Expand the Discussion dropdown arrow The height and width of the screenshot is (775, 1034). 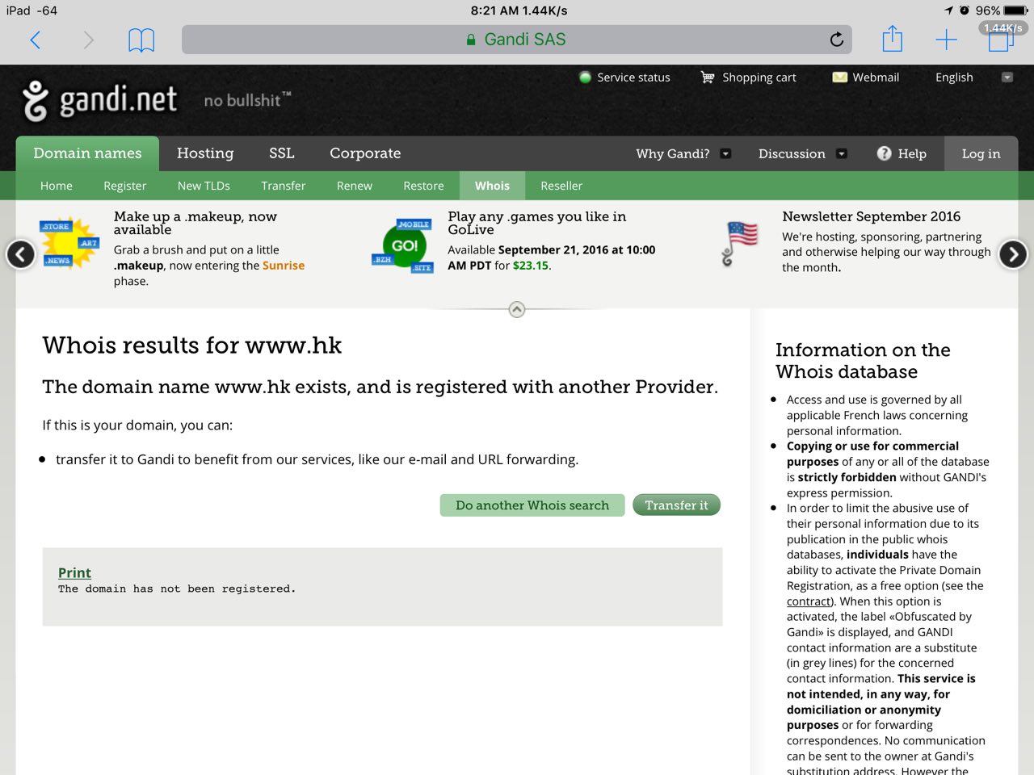(842, 153)
